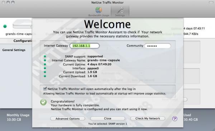This screenshot has height=131, width=215.
Task: Click the green indicator beside Internet Gateway Name
Action: [x=45, y=60]
